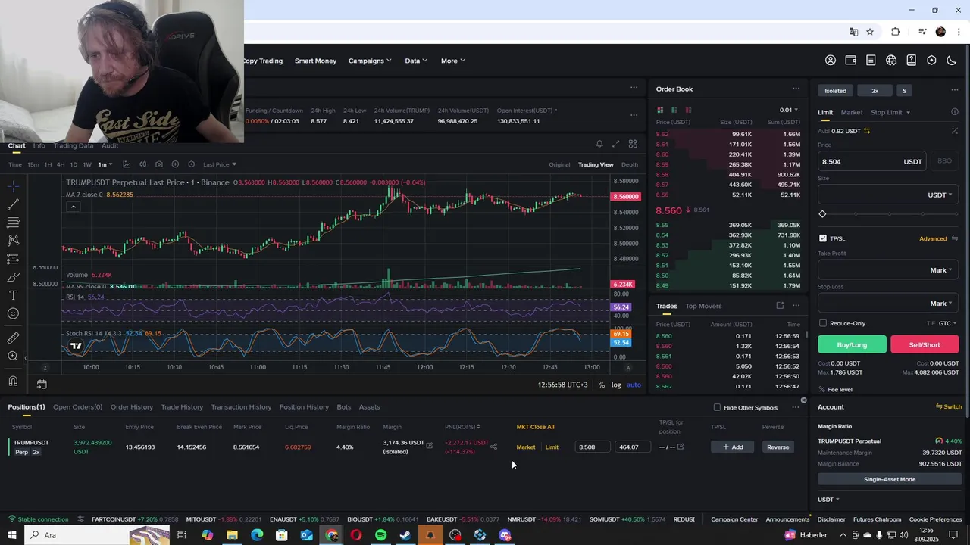970x545 pixels.
Task: Open language globe icon
Action: 891,61
